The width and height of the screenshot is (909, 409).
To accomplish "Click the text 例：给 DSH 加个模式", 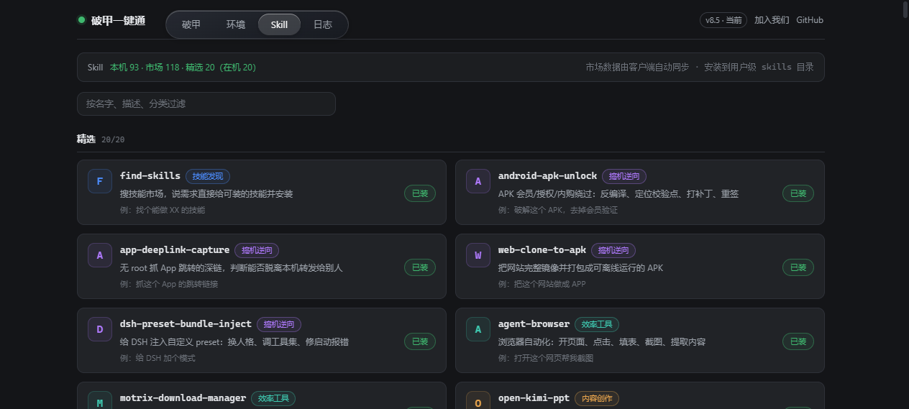I will point(157,358).
